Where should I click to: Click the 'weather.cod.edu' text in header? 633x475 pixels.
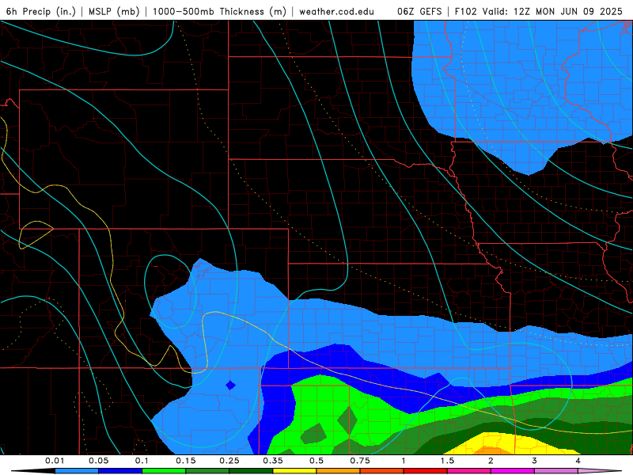tap(336, 11)
